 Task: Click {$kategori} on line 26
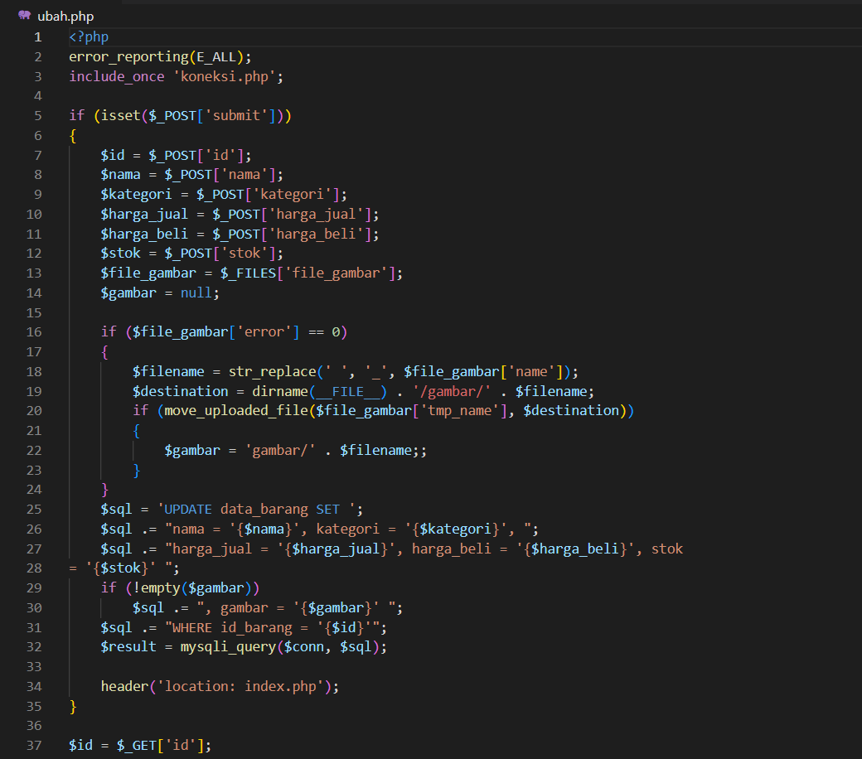[456, 529]
